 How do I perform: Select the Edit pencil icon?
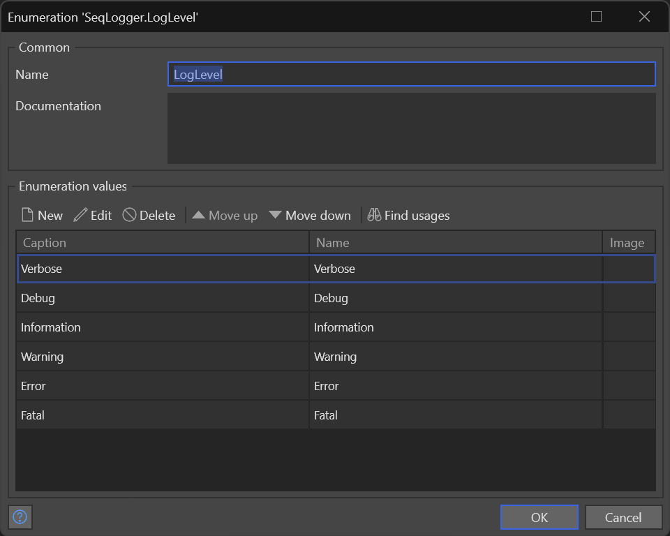point(79,215)
